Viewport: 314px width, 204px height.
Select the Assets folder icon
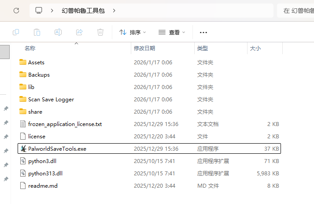23,62
